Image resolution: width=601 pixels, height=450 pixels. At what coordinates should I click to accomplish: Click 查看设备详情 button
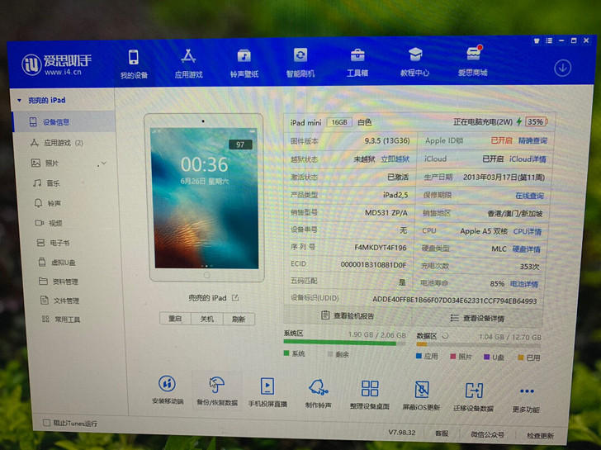click(x=477, y=318)
